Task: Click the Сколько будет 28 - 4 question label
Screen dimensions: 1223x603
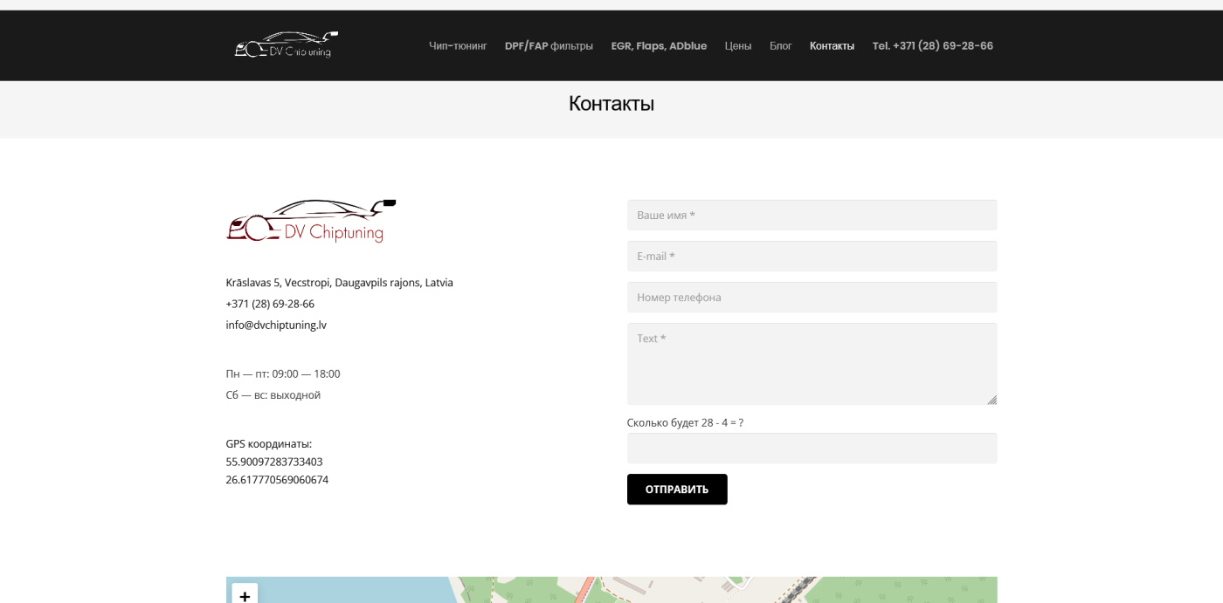Action: 685,422
